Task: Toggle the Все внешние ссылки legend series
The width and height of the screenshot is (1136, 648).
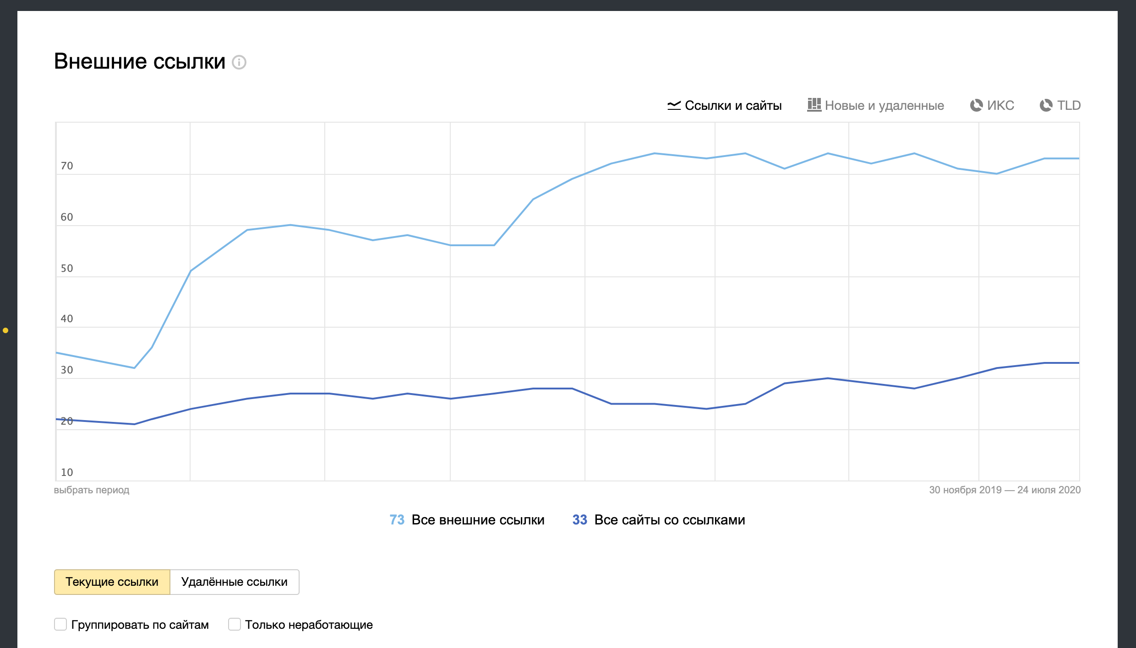Action: click(x=478, y=520)
